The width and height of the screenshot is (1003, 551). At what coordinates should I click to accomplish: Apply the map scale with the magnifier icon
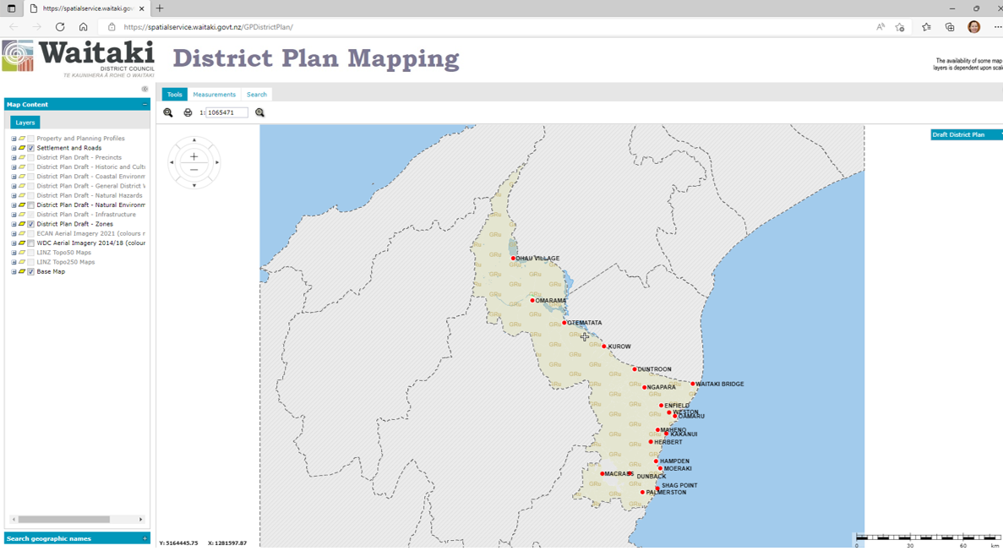(259, 112)
